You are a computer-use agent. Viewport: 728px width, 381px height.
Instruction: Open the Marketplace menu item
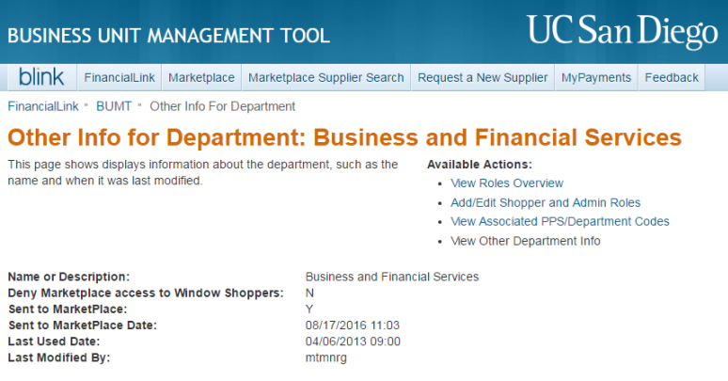click(201, 77)
